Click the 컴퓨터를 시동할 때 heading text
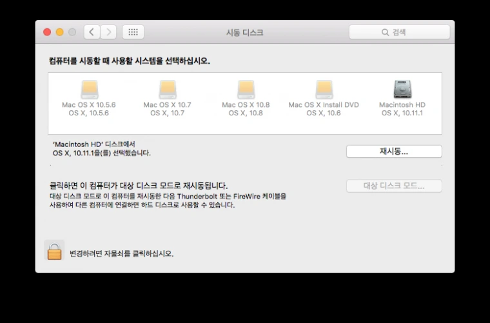Image resolution: width=490 pixels, height=323 pixels. pos(130,61)
